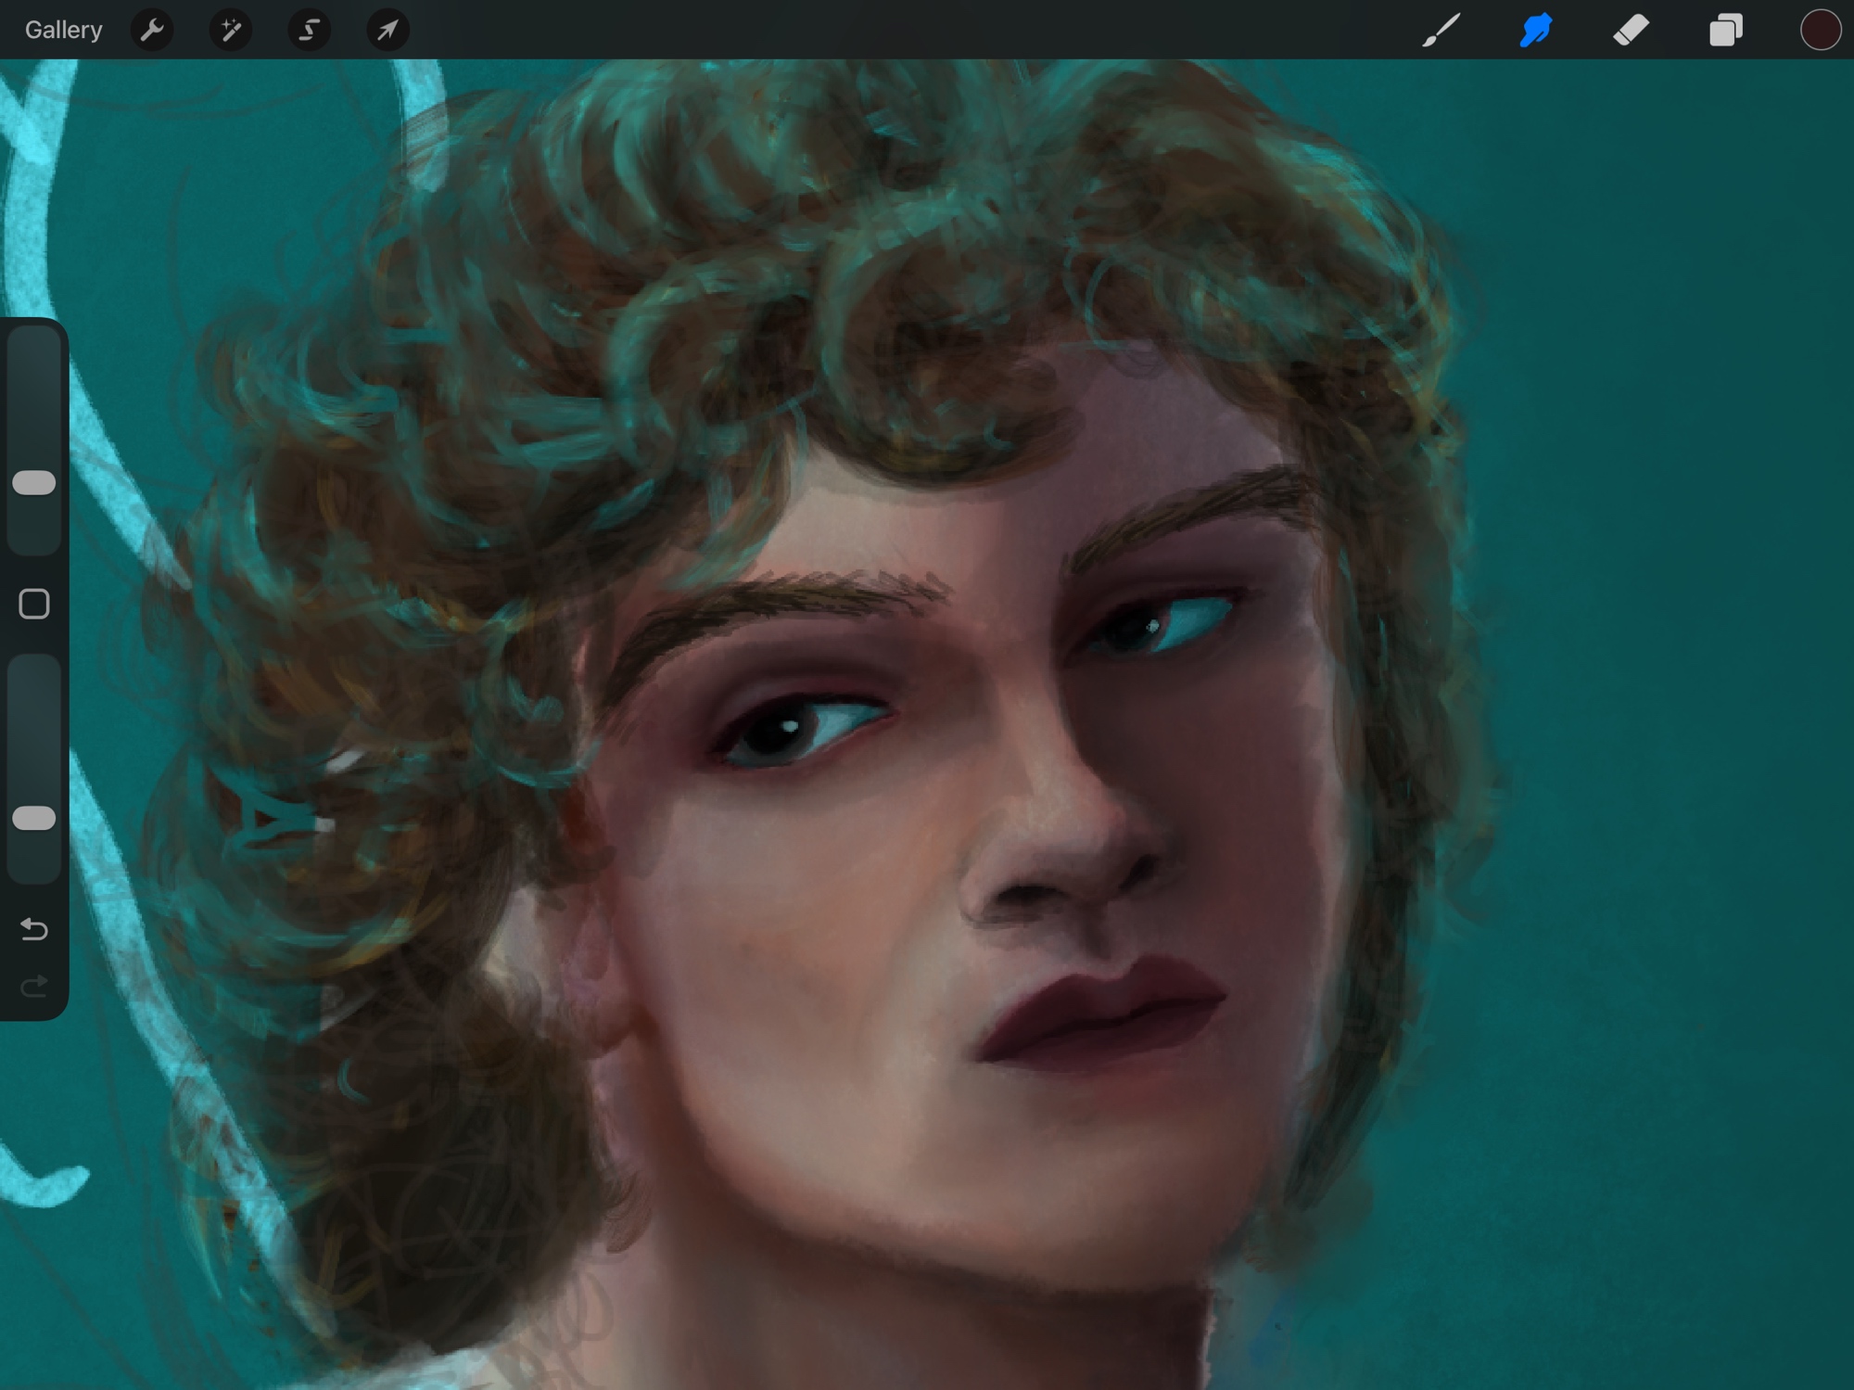Select the Paint brush tool
Image resolution: width=1854 pixels, height=1390 pixels.
[1441, 31]
